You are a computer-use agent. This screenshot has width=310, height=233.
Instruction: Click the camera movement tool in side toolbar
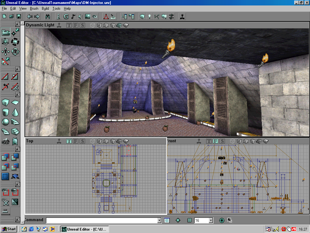[5, 33]
